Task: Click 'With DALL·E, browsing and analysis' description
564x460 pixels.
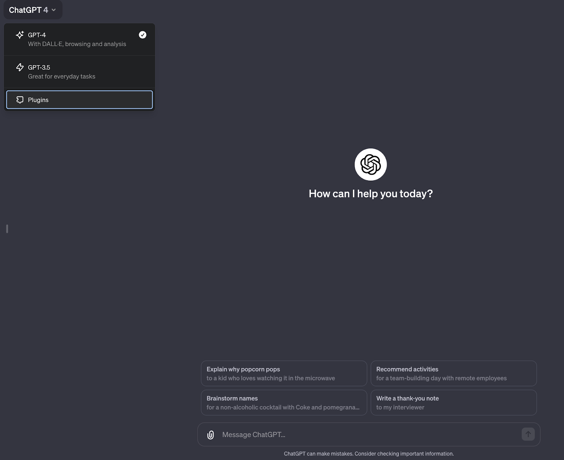Action: (x=77, y=44)
